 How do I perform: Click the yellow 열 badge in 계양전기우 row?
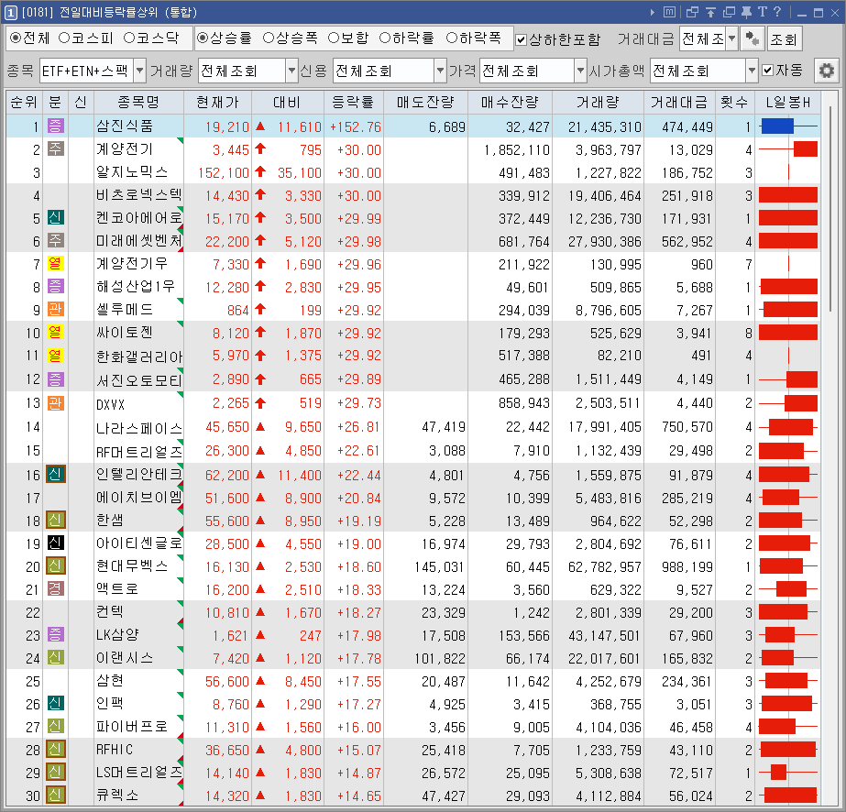[x=56, y=264]
